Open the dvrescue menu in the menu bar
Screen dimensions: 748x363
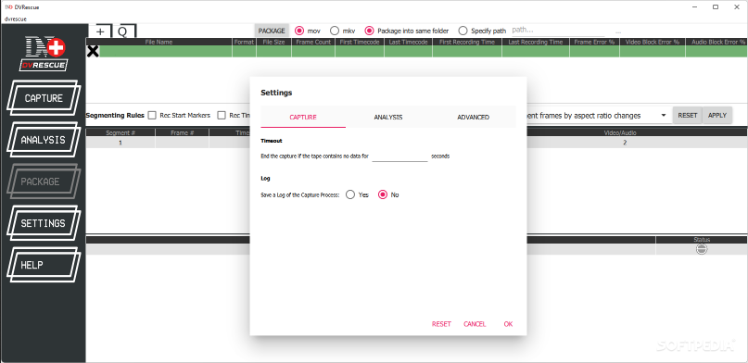tap(16, 19)
